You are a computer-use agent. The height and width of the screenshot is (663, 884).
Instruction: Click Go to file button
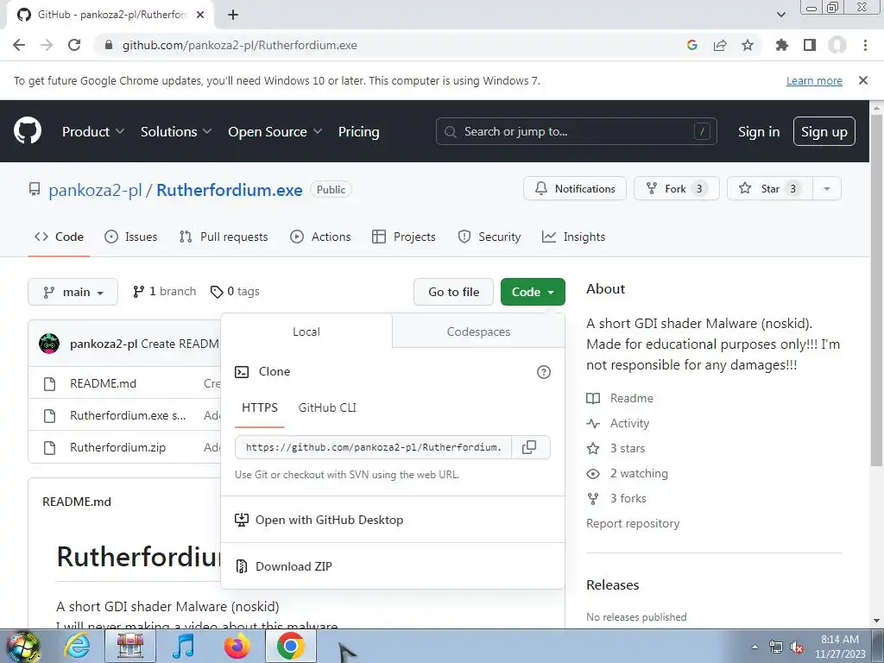pyautogui.click(x=453, y=292)
